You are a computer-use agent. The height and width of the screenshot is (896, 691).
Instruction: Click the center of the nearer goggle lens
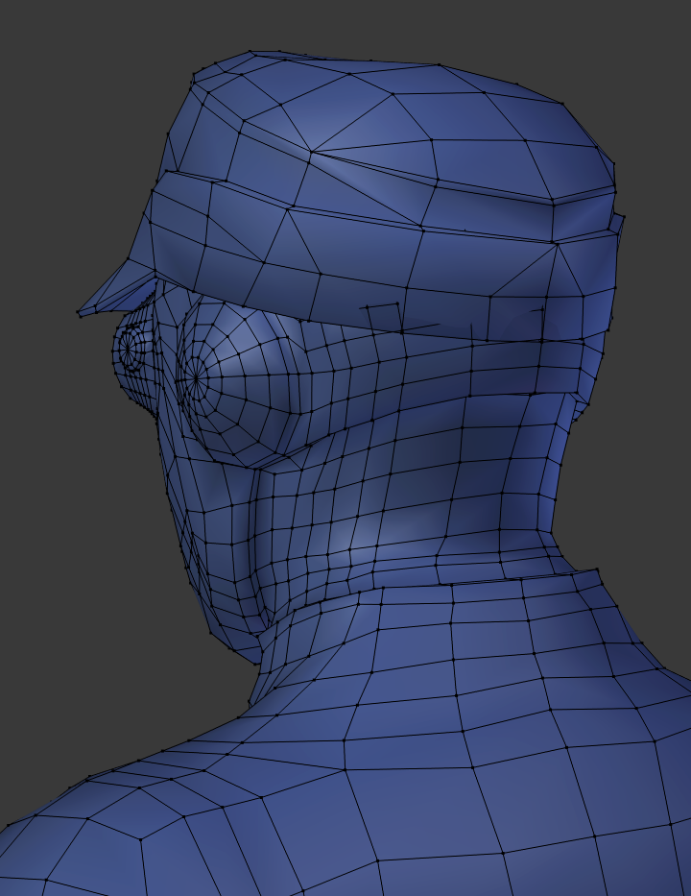coord(196,377)
